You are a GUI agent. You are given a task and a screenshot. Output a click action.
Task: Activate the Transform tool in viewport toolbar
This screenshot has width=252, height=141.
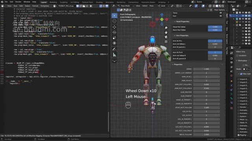[115, 43]
